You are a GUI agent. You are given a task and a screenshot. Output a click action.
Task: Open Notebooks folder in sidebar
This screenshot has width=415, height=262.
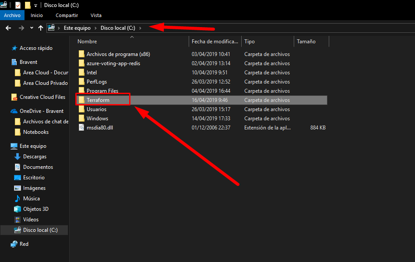(36, 132)
